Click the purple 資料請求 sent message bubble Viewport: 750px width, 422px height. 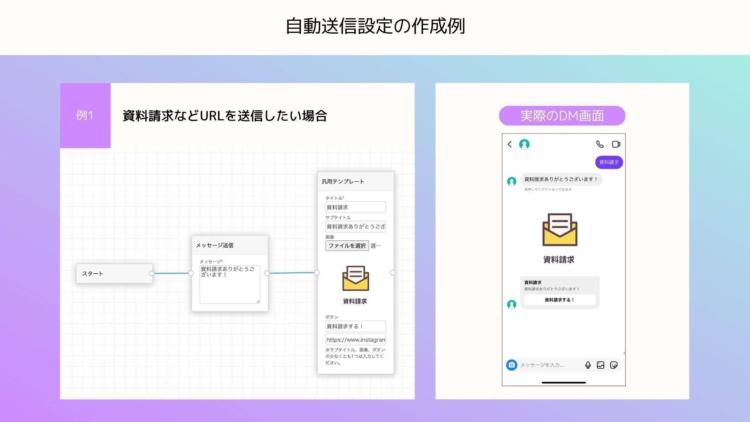pyautogui.click(x=609, y=162)
